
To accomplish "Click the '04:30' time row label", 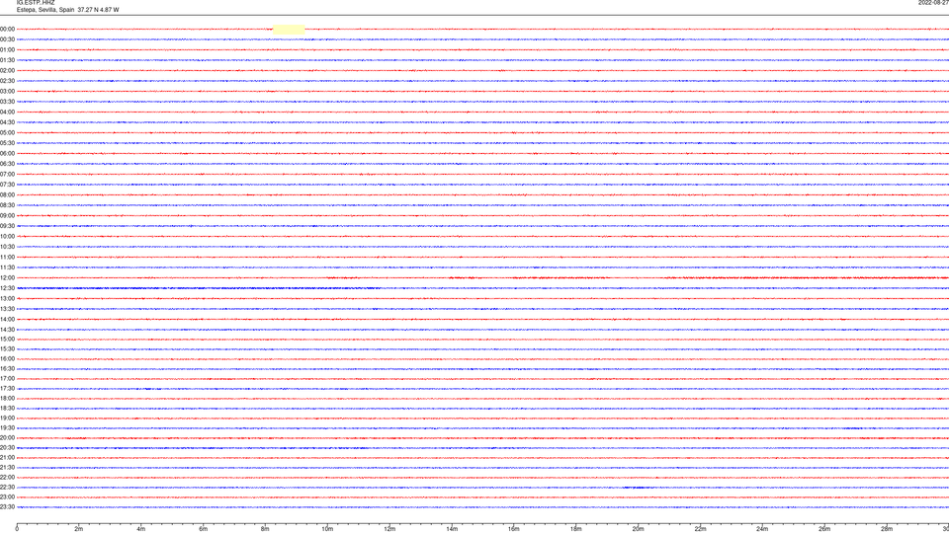I will click(x=7, y=122).
